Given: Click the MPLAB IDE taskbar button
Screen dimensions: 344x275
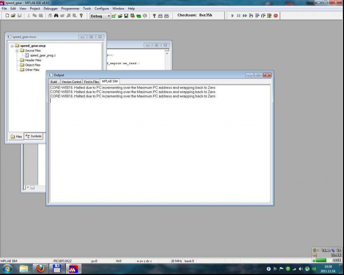Looking at the screenshot, I should pos(74,269).
